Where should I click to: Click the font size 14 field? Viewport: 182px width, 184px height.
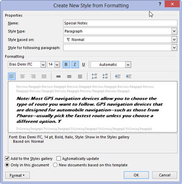tap(51, 64)
